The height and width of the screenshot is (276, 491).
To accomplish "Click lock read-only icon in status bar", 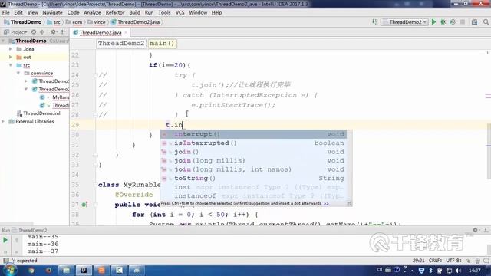I will point(469,261).
